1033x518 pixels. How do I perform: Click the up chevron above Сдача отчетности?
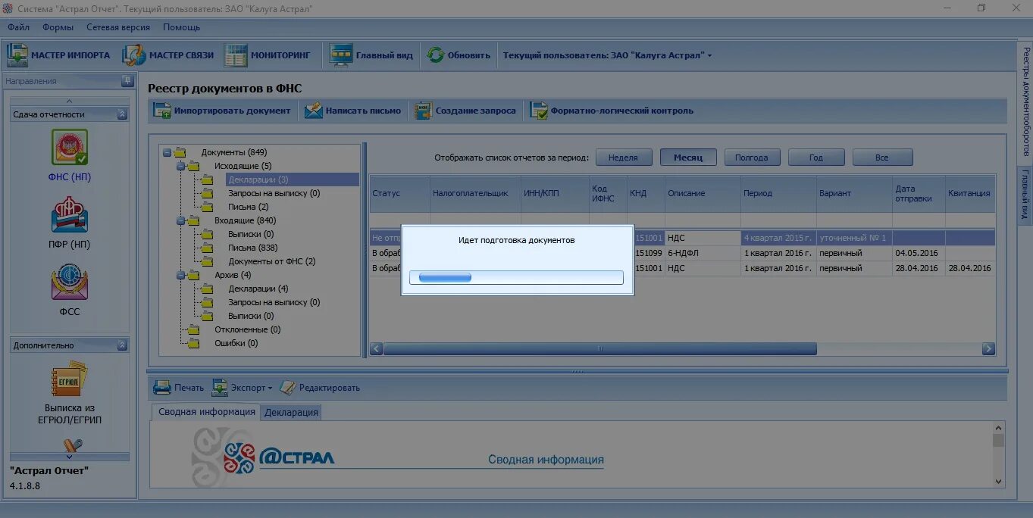coord(69,101)
